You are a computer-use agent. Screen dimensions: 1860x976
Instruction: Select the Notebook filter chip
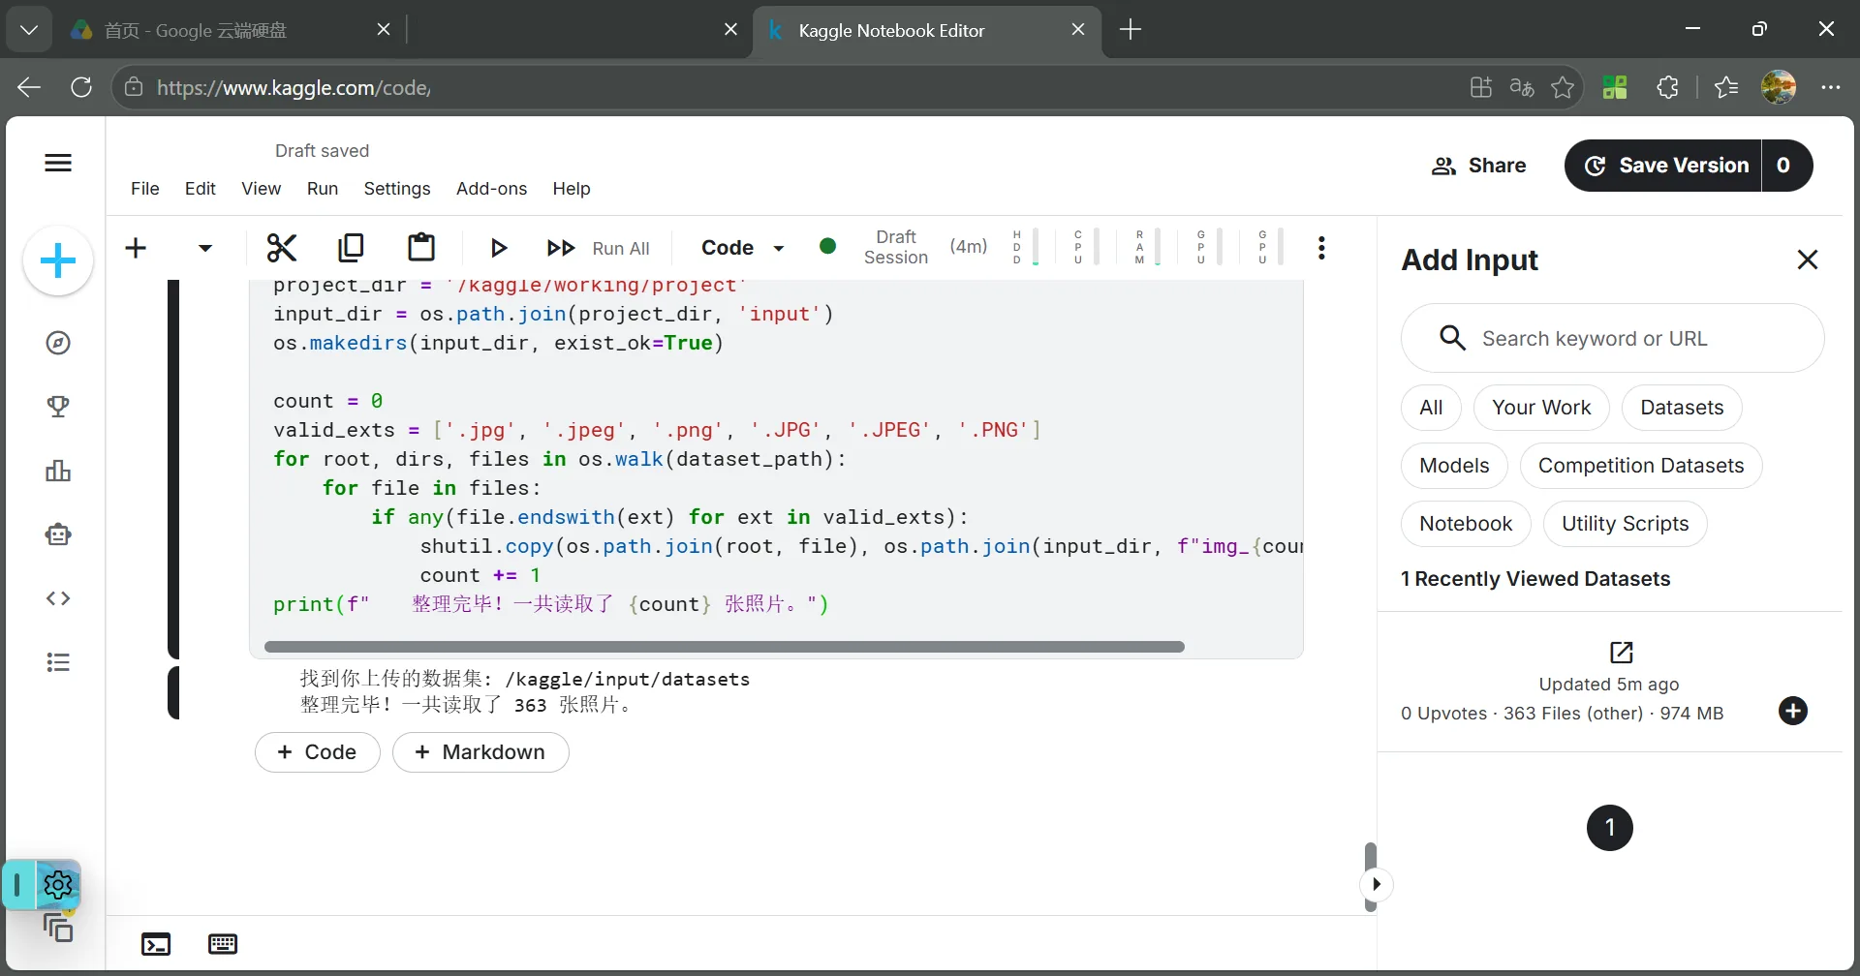tap(1466, 524)
